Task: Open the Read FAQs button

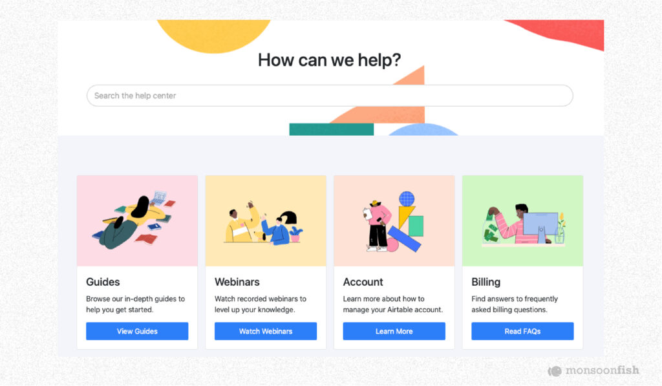Action: pos(522,331)
